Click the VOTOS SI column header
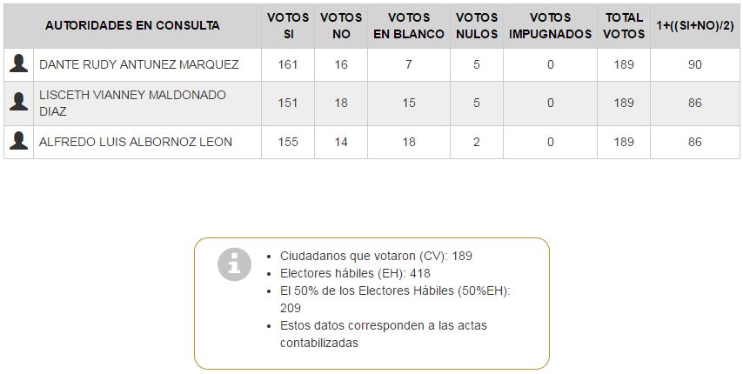The image size is (743, 374). 288,25
